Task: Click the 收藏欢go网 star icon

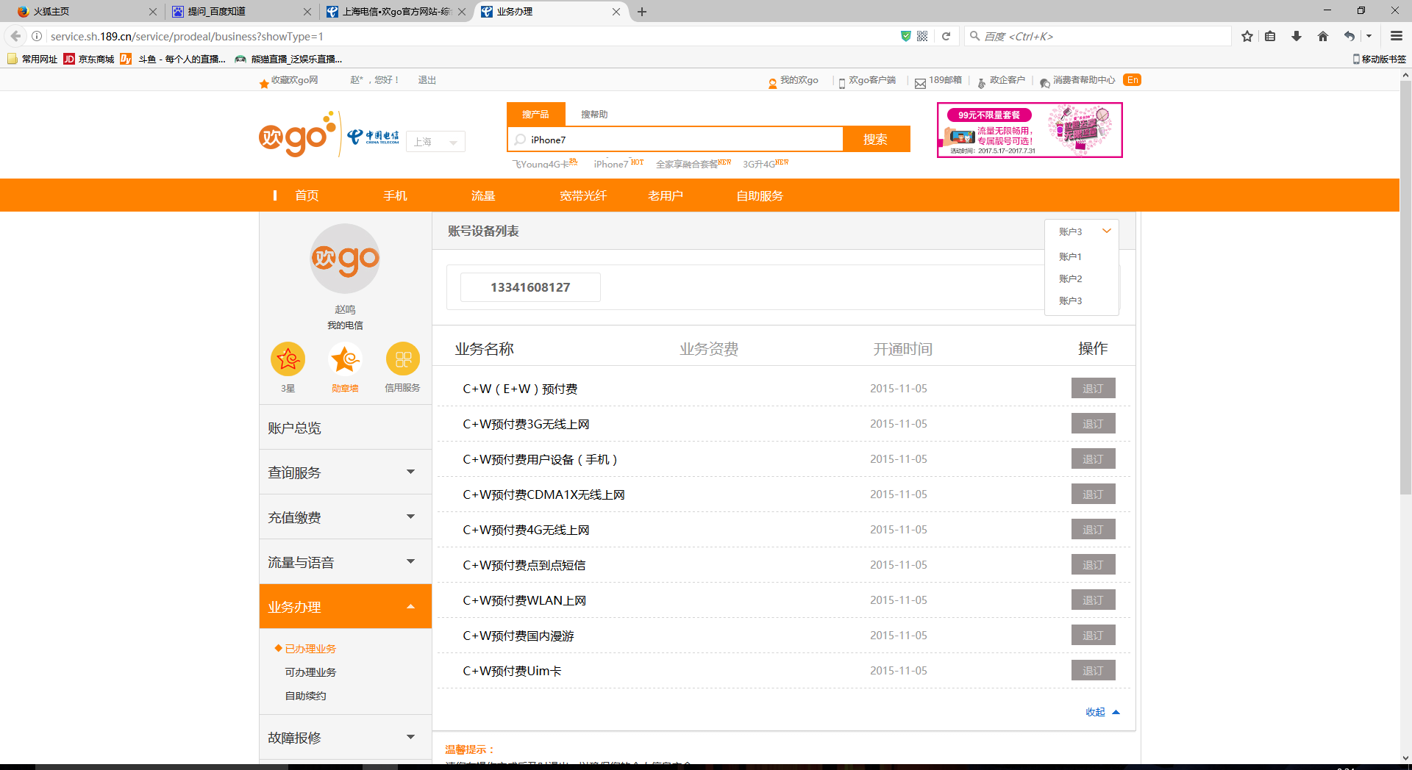Action: point(264,82)
